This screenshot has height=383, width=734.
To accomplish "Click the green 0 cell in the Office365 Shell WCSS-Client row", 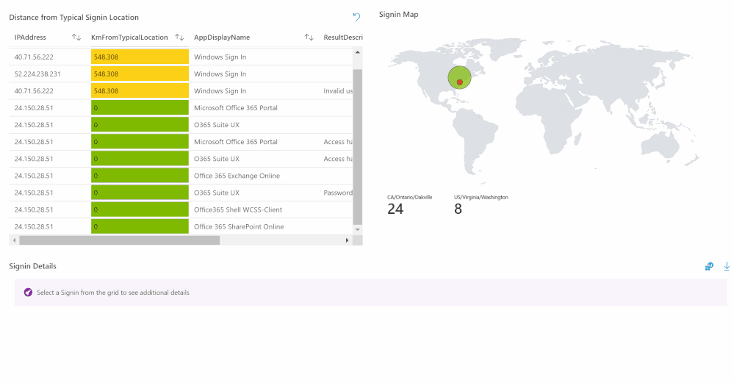I will click(x=140, y=210).
